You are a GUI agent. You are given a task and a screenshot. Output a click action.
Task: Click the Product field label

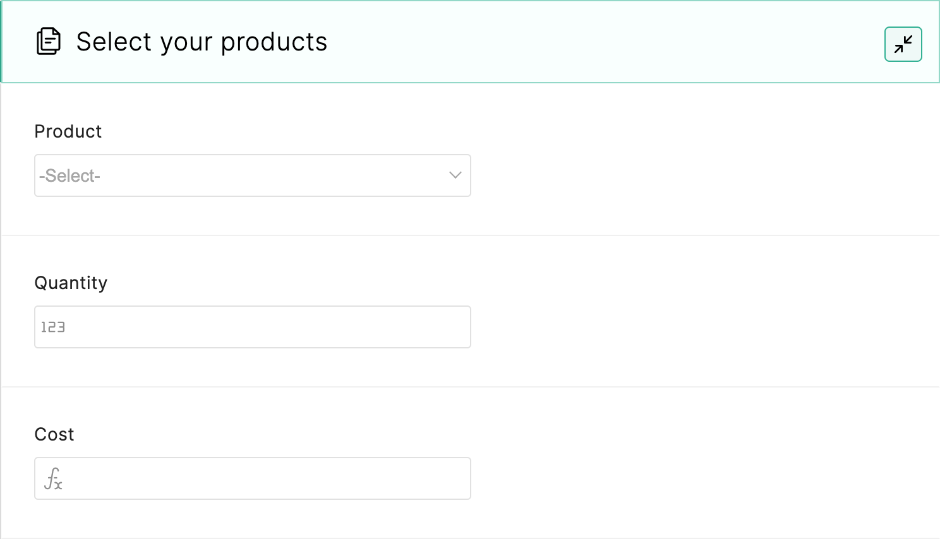[x=68, y=131]
